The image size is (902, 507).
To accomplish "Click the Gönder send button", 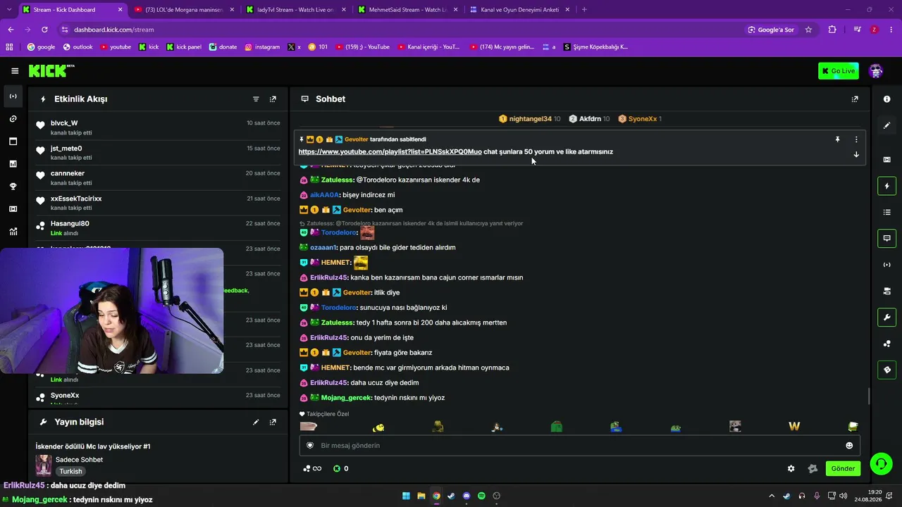I will click(x=843, y=468).
